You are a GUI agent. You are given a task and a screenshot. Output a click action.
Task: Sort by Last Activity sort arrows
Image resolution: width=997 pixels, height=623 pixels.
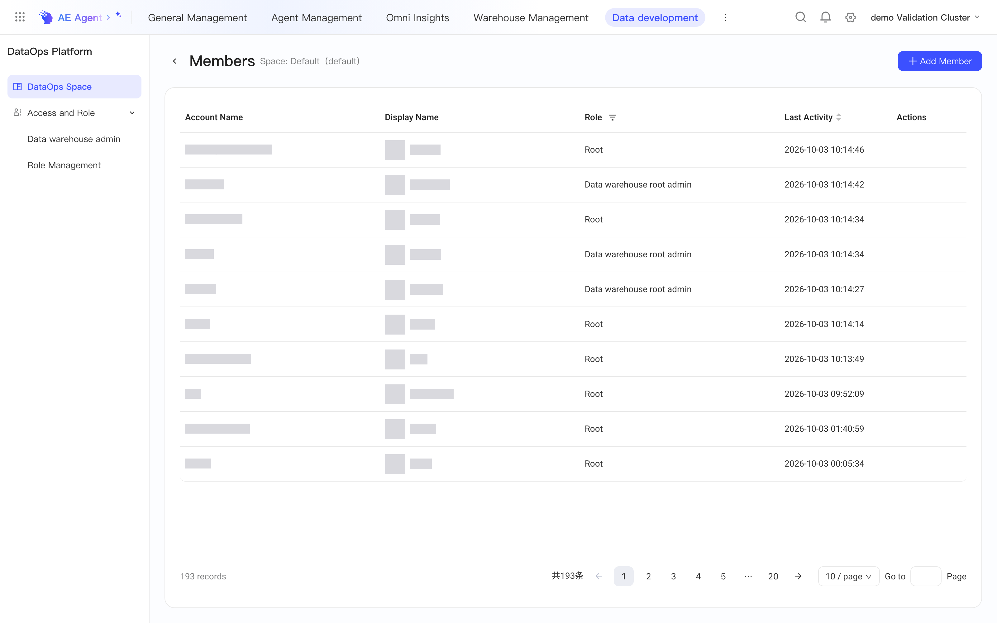coord(839,117)
